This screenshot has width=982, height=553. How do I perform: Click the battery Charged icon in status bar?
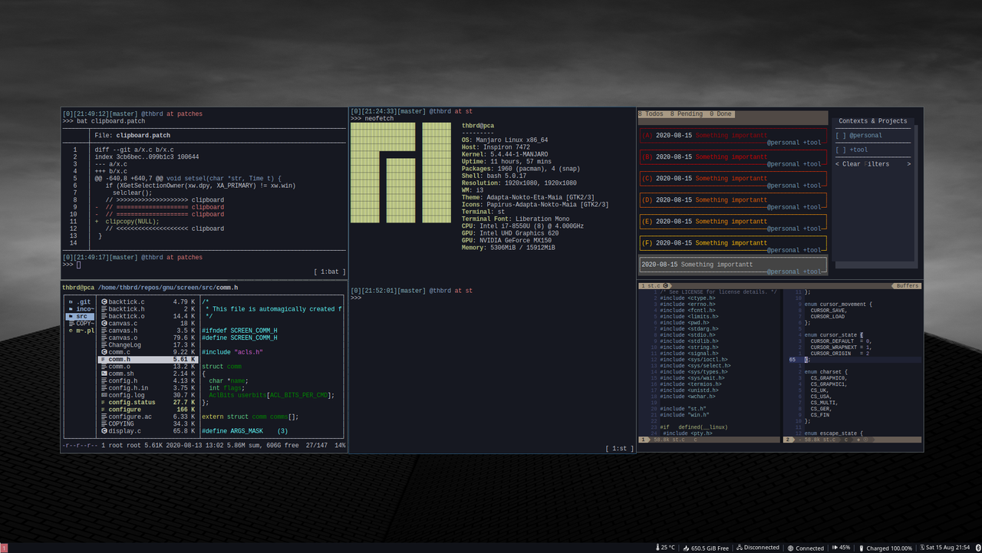click(x=862, y=548)
